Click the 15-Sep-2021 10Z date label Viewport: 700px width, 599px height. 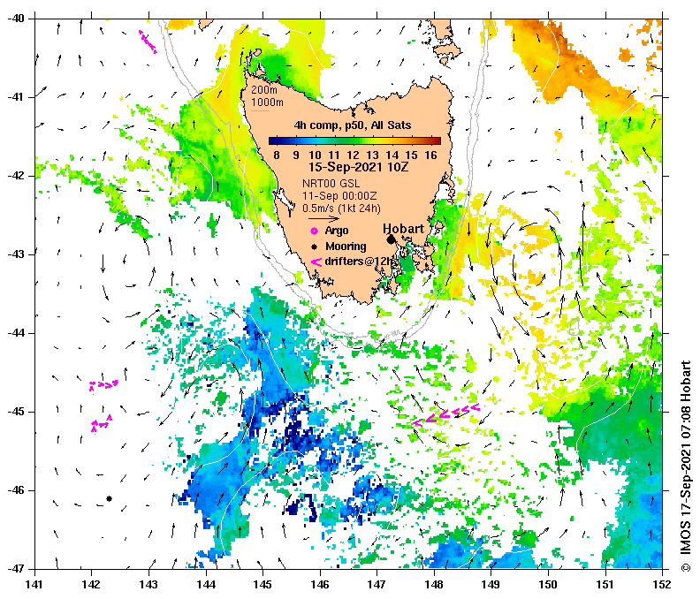359,167
